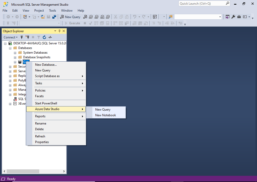Open the Project menu
Screen dimensions: 257x182
(39, 11)
